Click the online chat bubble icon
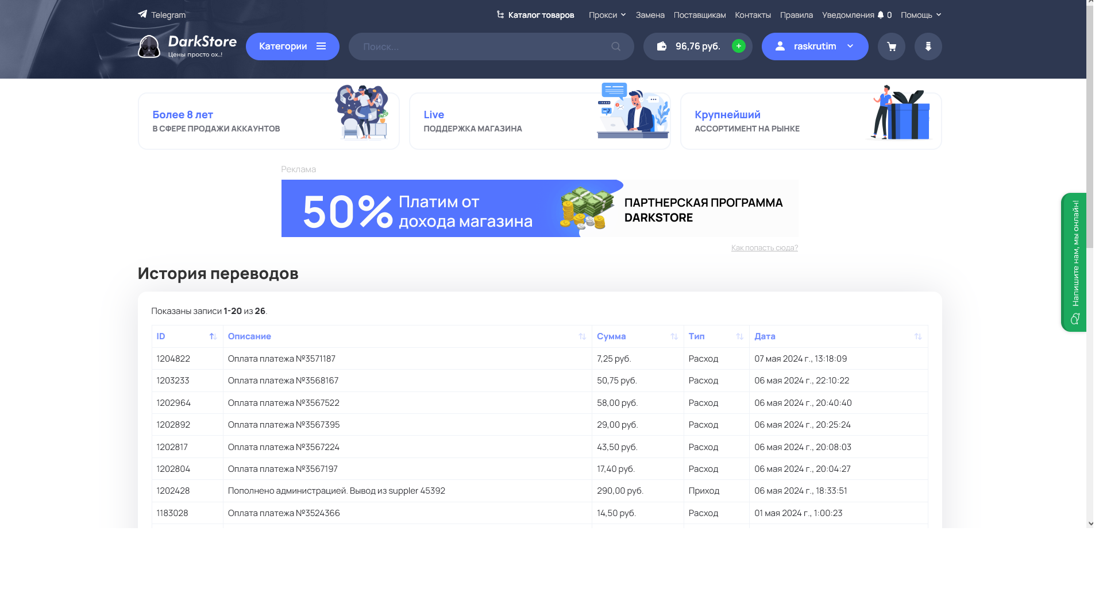 pos(1075,319)
